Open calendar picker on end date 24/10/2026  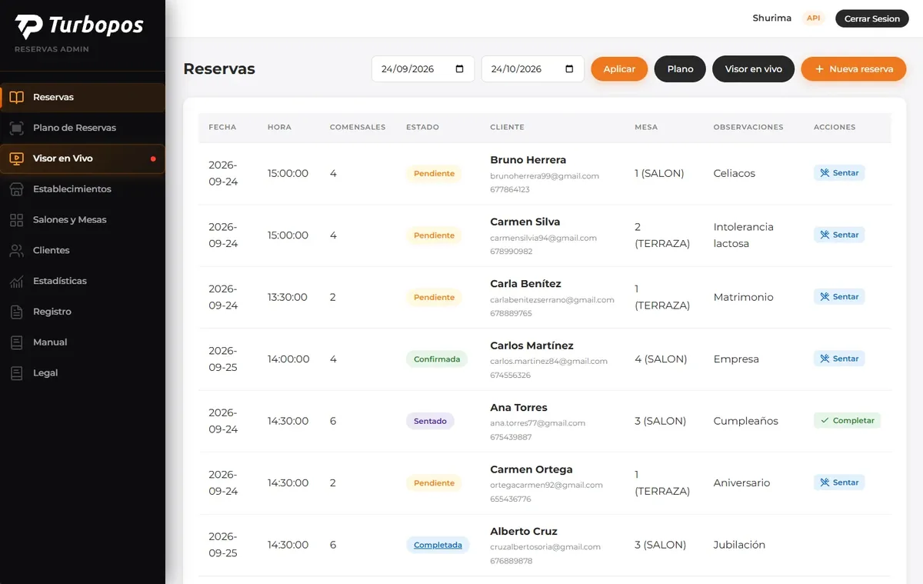tap(569, 68)
